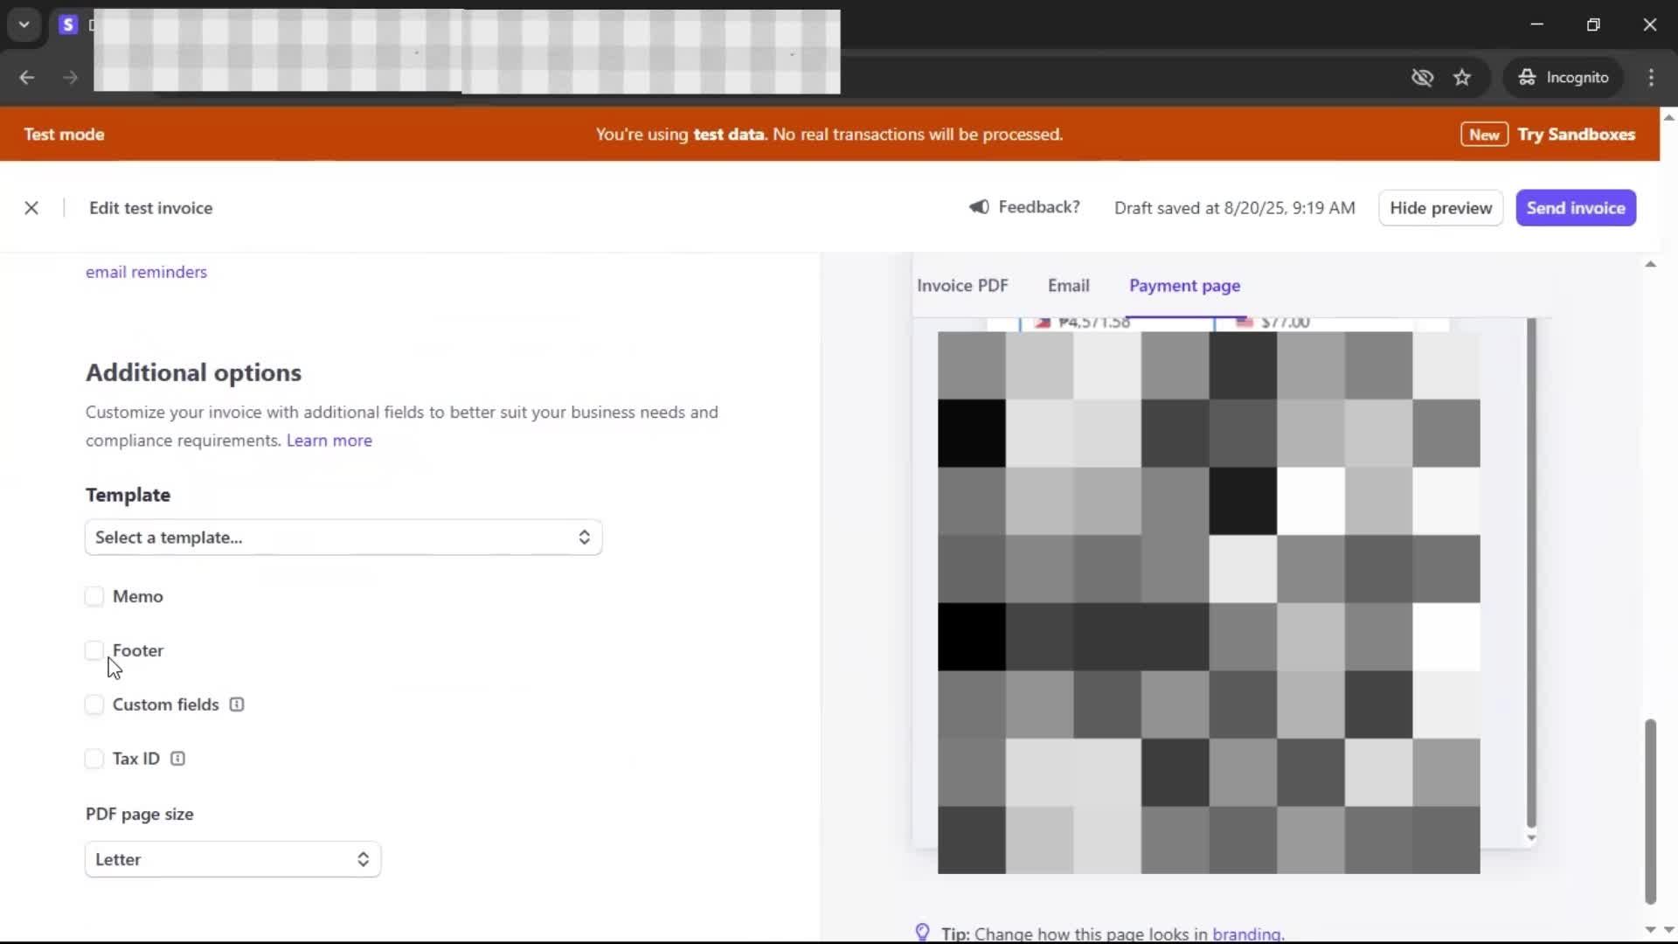Click the Feedback megaphone icon

(979, 207)
